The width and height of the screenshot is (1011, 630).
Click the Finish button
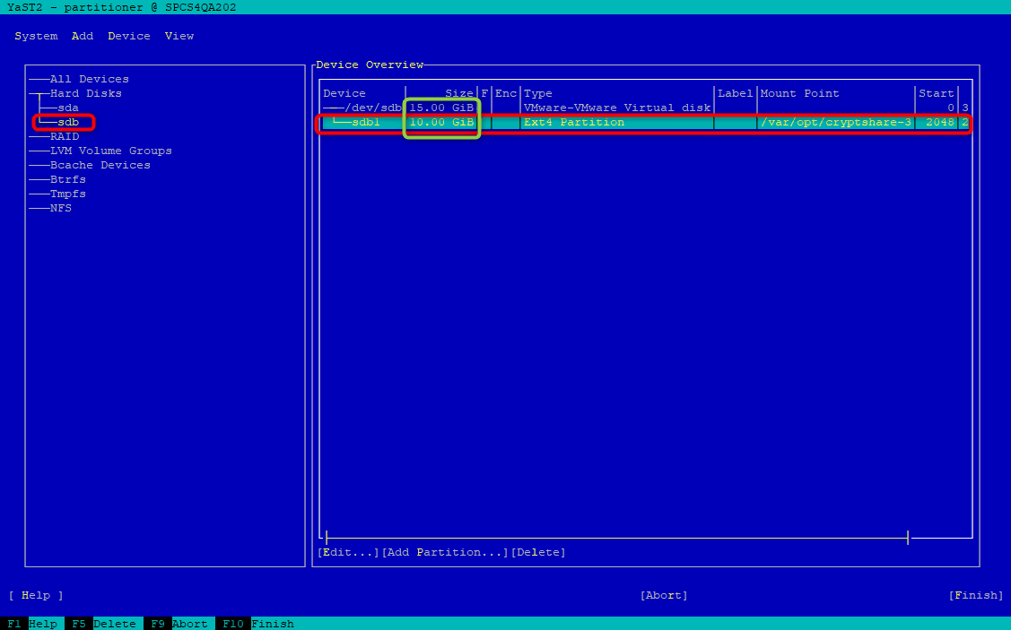tap(975, 595)
